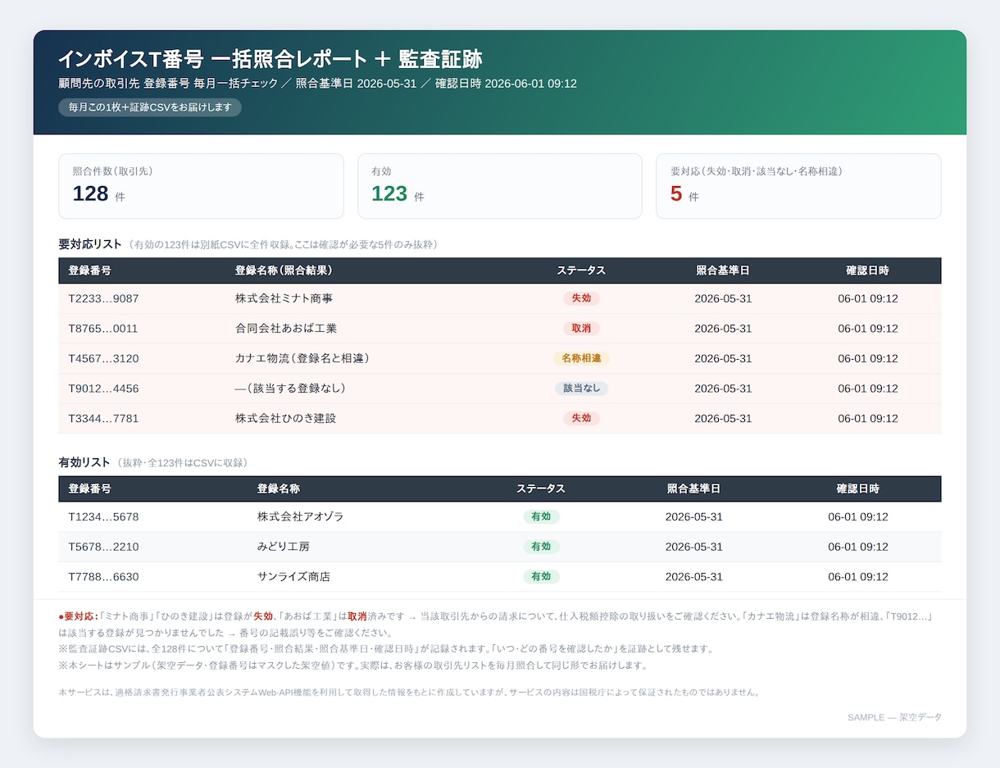This screenshot has height=768, width=1000.
Task: Select カナエ物流(登録名と相違) cell
Action: (x=302, y=358)
